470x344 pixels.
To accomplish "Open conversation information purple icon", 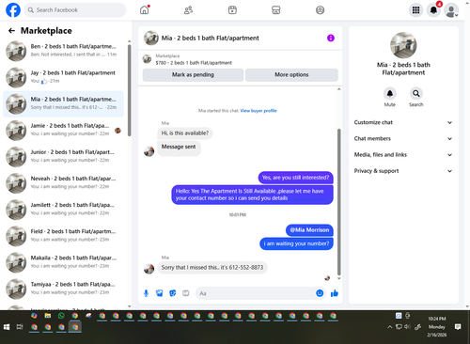I will pos(331,39).
